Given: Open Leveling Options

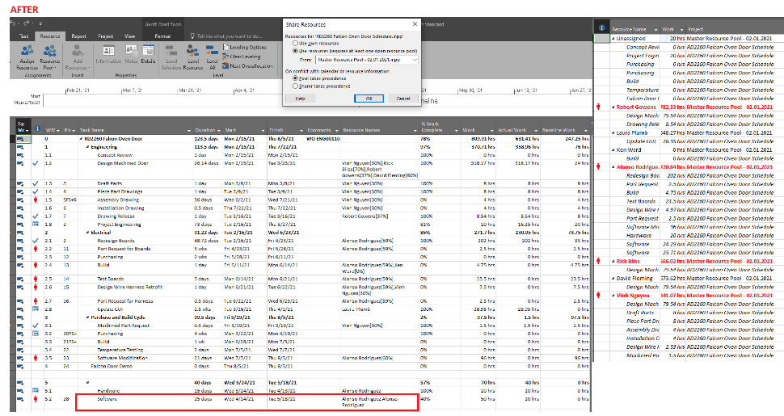Looking at the screenshot, I should coord(245,47).
